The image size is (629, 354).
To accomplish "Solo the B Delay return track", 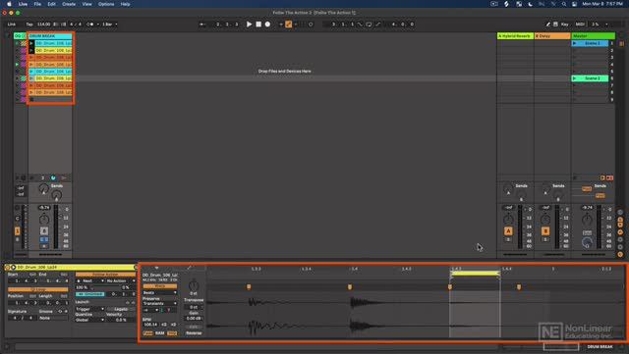I will coord(545,239).
